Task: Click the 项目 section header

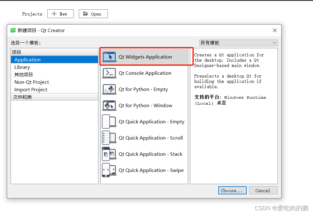Action: coord(55,52)
